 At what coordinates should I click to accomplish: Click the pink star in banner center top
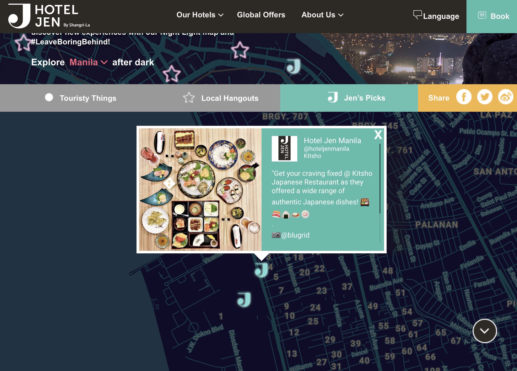[240, 50]
